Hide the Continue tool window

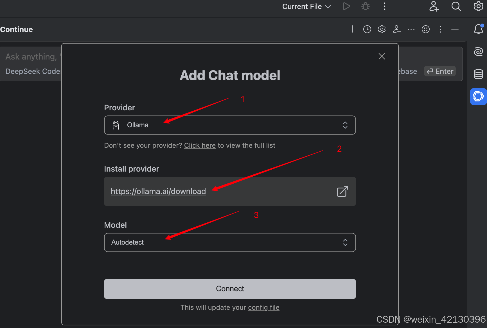(455, 29)
